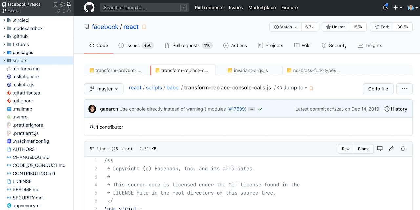Image resolution: width=420 pixels, height=210 pixels.
Task: Delete this file using trash icon
Action: coord(403,149)
